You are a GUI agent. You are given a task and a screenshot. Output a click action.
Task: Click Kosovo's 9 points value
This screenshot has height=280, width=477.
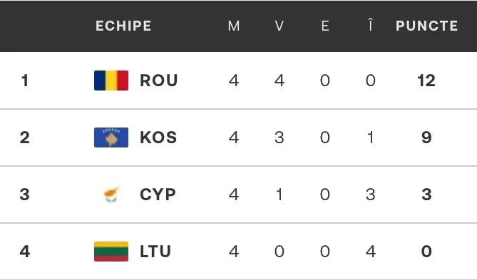point(426,138)
